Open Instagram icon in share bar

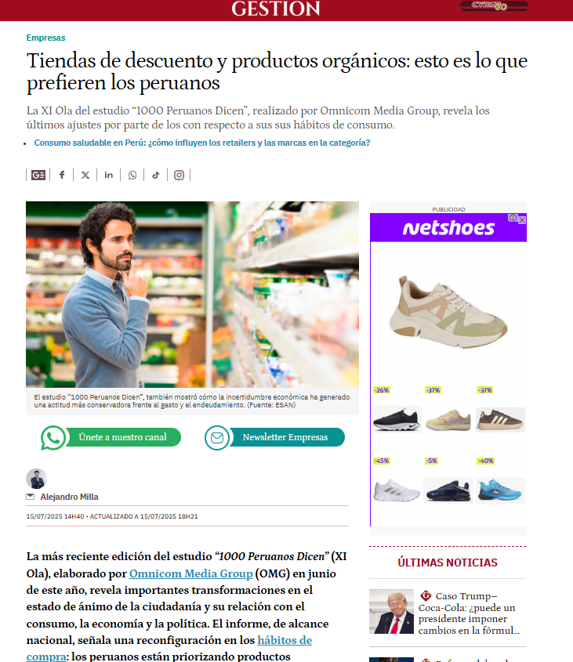point(180,175)
